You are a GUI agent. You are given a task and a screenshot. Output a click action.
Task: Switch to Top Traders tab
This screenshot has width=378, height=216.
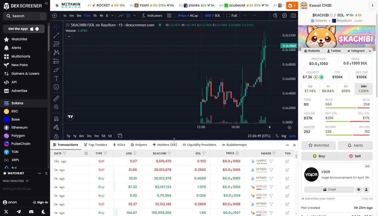point(95,145)
